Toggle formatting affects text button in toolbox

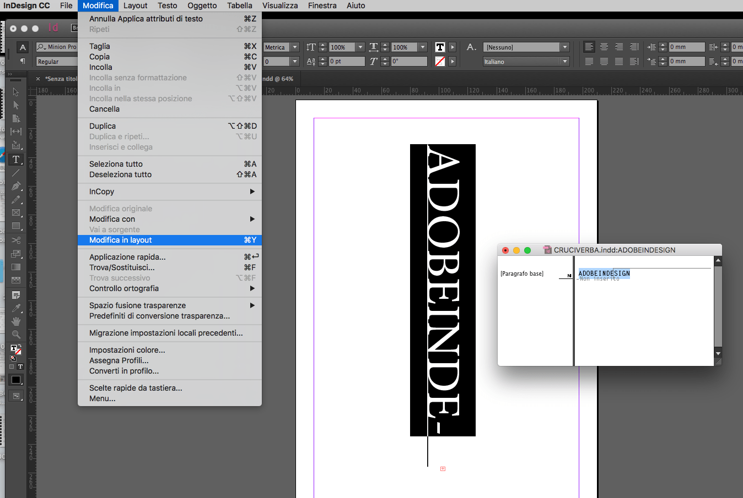[20, 366]
